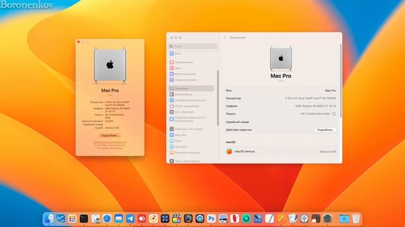Click the macOS Ventura row in Settings
405x227 pixels.
tap(281, 151)
